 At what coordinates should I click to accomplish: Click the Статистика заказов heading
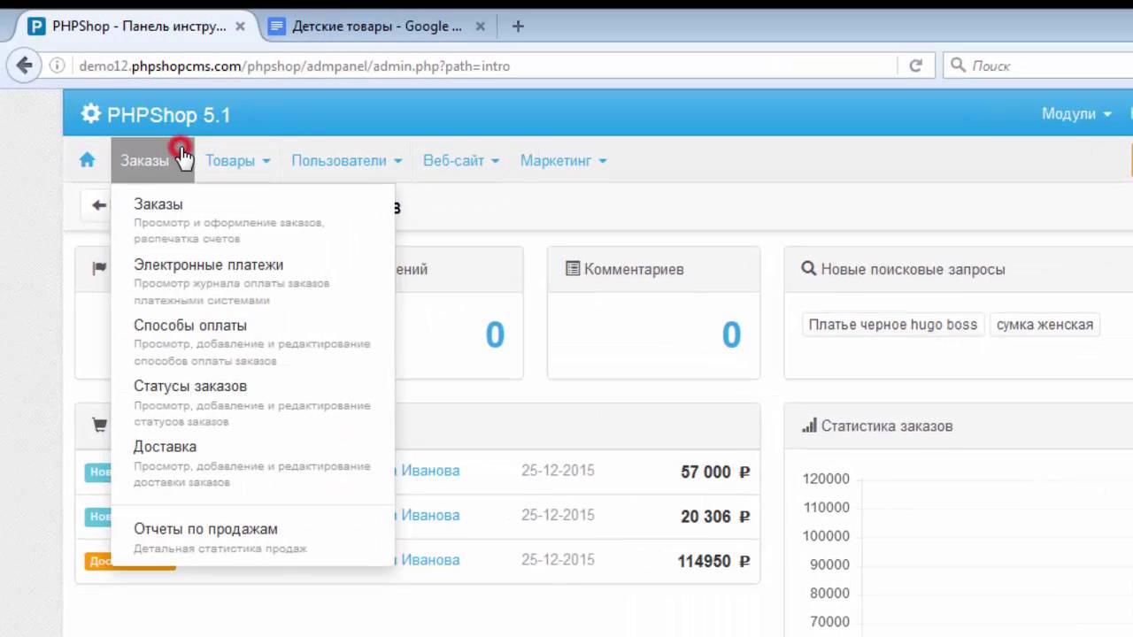click(887, 426)
